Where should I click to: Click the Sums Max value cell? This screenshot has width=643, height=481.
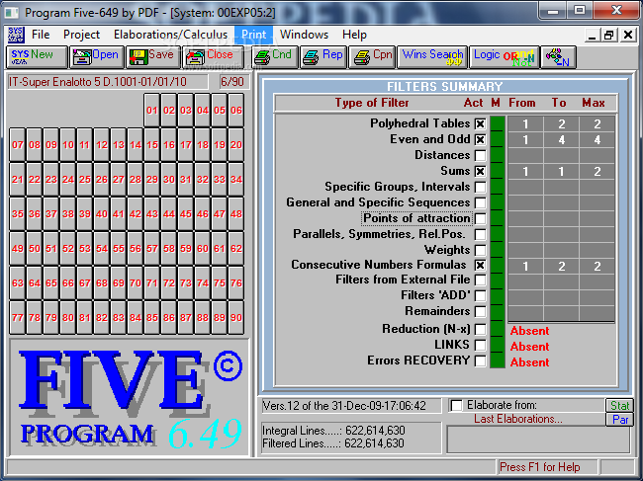(597, 172)
